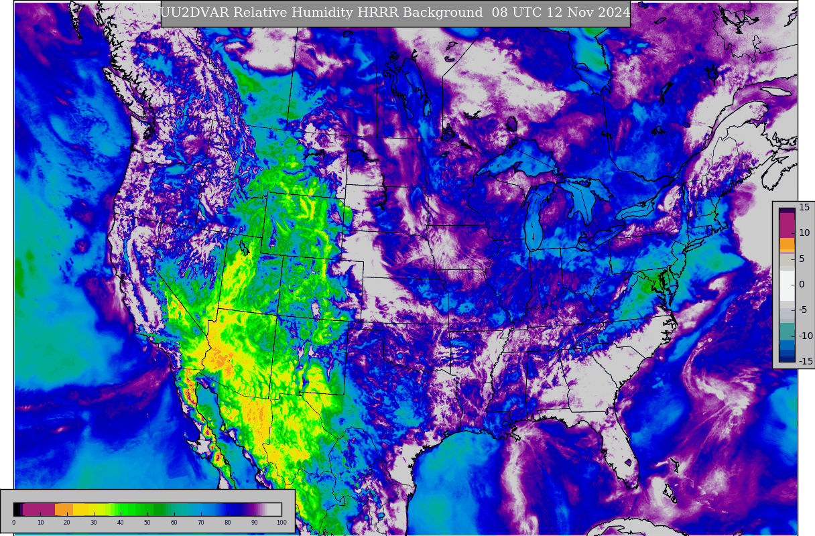Click the black start of humidity colorbar
Screen dimensions: 815x536
(x=17, y=509)
